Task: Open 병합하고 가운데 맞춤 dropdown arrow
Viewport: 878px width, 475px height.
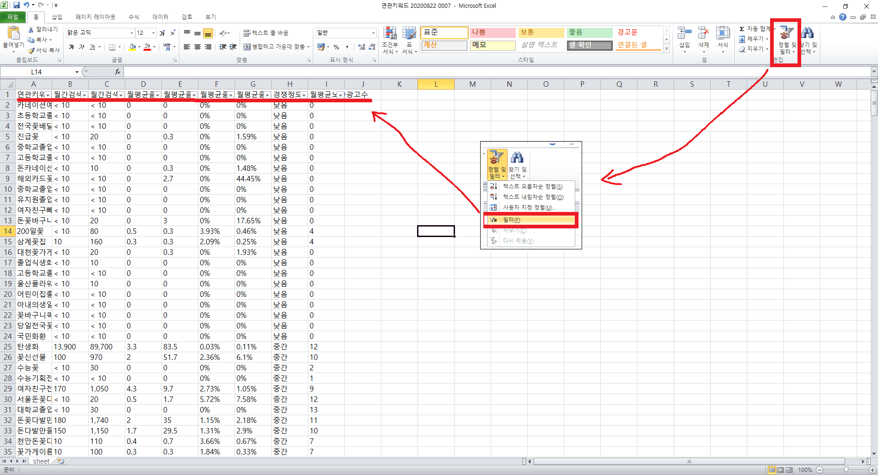Action: coord(309,47)
